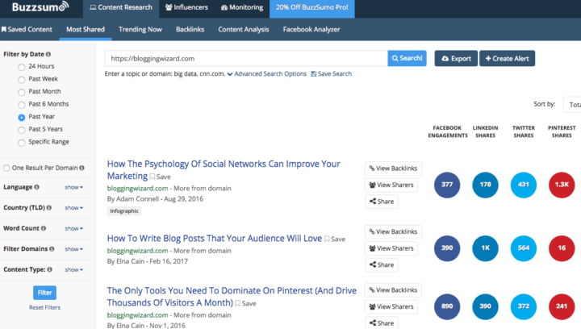The height and width of the screenshot is (329, 581).
Task: Show the Filter Domains options
Action: click(x=73, y=249)
